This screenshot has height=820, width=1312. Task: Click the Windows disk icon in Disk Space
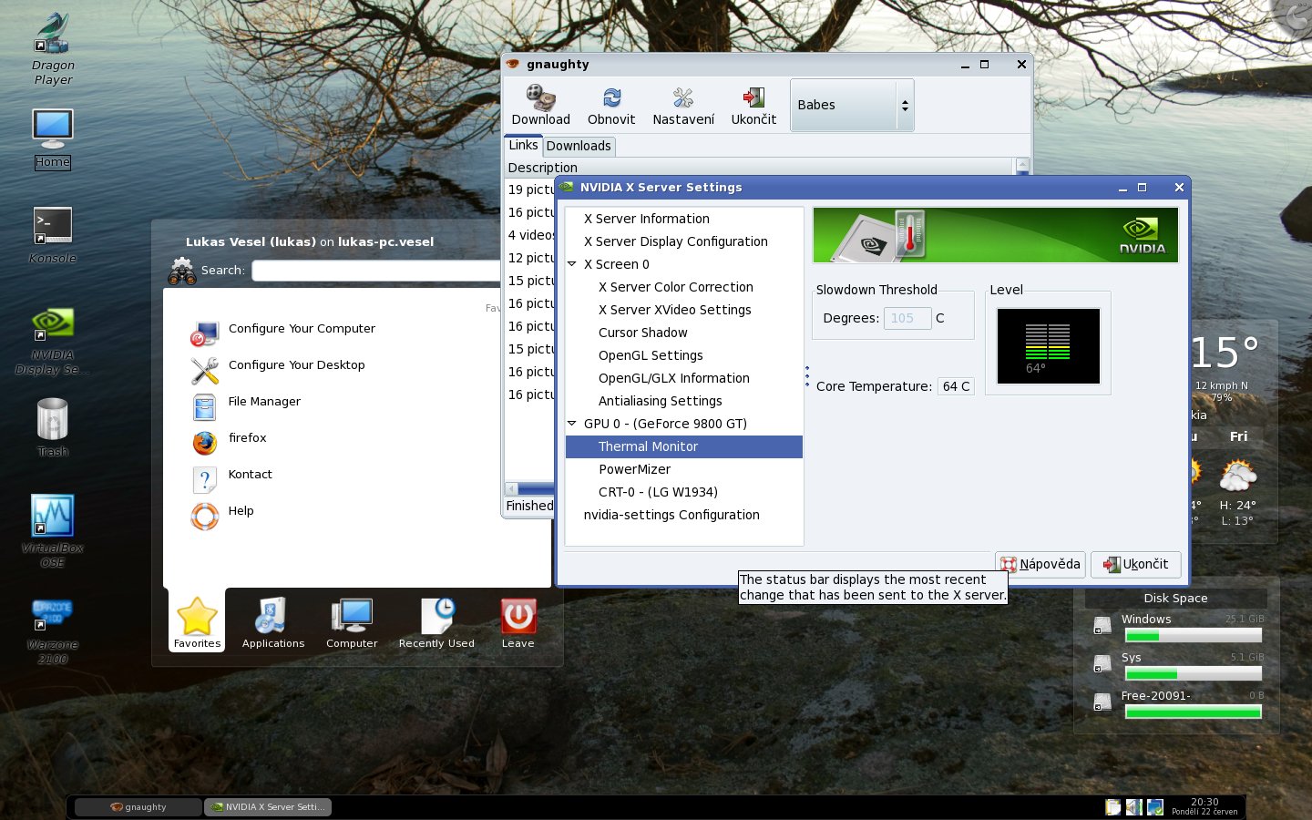(x=1102, y=625)
